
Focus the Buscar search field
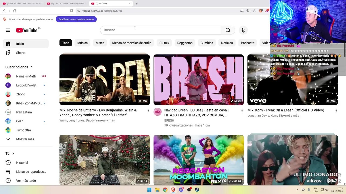[161, 30]
